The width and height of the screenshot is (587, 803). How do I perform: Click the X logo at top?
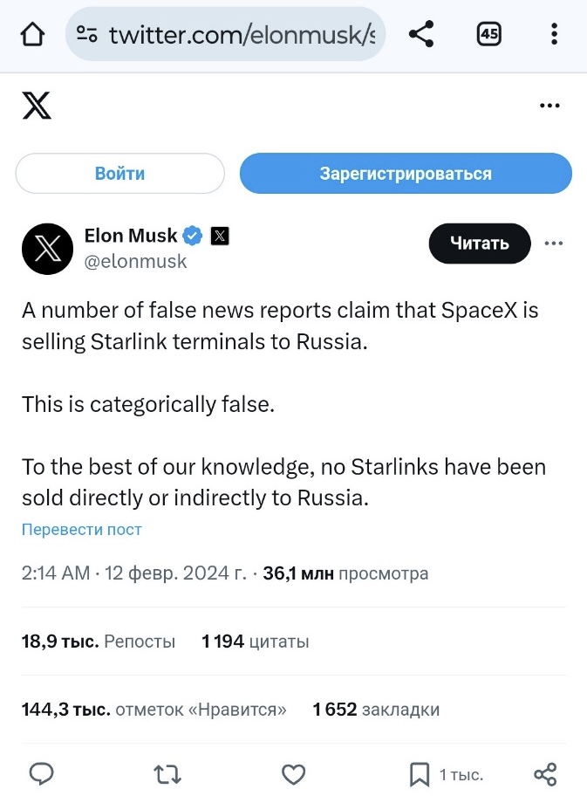coord(37,106)
